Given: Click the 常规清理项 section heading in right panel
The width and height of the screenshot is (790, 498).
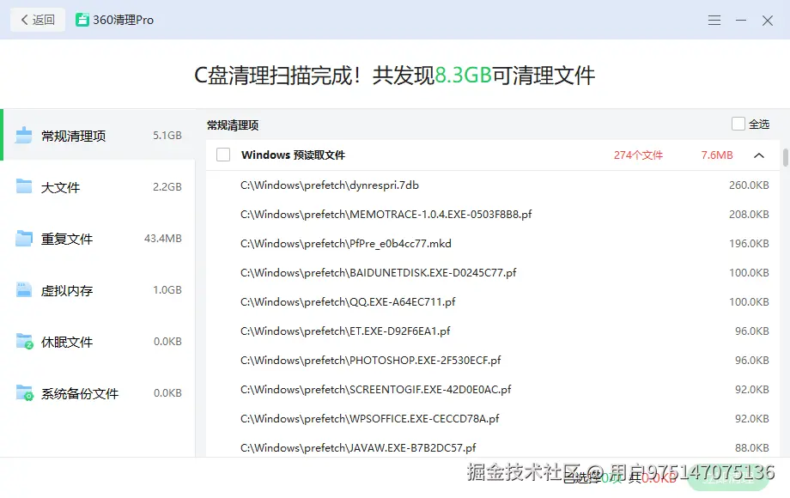Looking at the screenshot, I should pyautogui.click(x=233, y=125).
